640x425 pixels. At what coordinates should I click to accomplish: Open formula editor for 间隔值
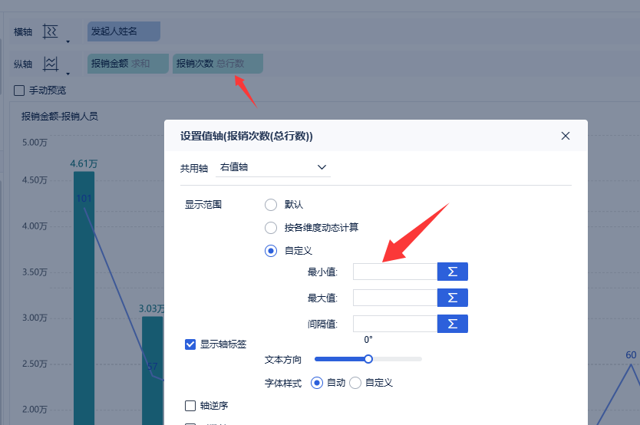pos(453,324)
